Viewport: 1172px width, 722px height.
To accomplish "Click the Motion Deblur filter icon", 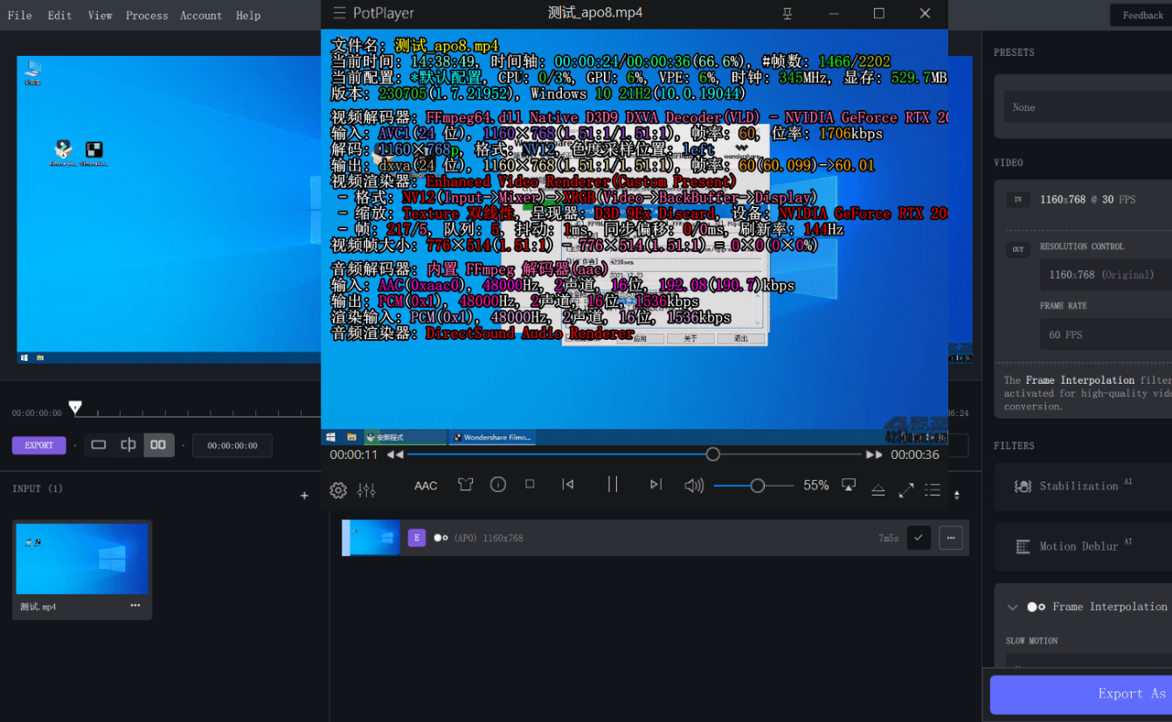I will pos(1023,546).
